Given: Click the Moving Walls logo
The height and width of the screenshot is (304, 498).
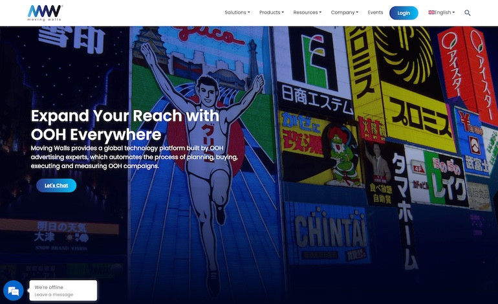Looking at the screenshot, I should click(x=45, y=13).
